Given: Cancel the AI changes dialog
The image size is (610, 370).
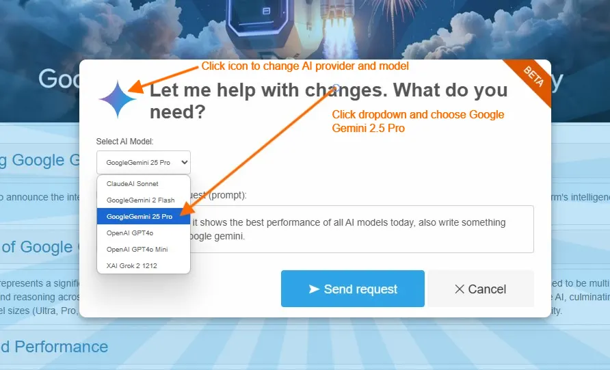Looking at the screenshot, I should click(x=481, y=289).
